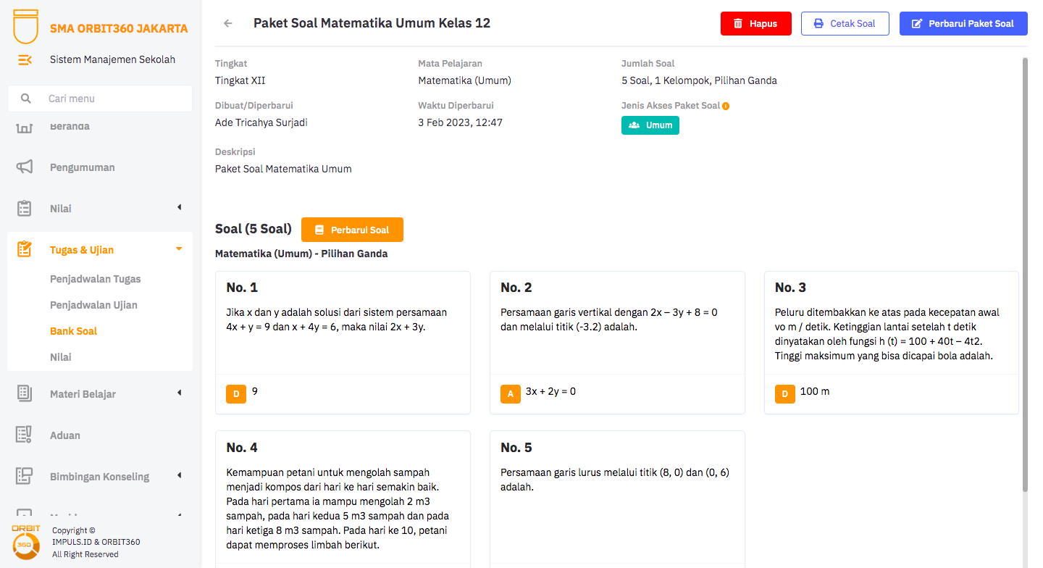The height and width of the screenshot is (568, 1043).
Task: Delete the package with Hapus button
Action: [x=755, y=24]
